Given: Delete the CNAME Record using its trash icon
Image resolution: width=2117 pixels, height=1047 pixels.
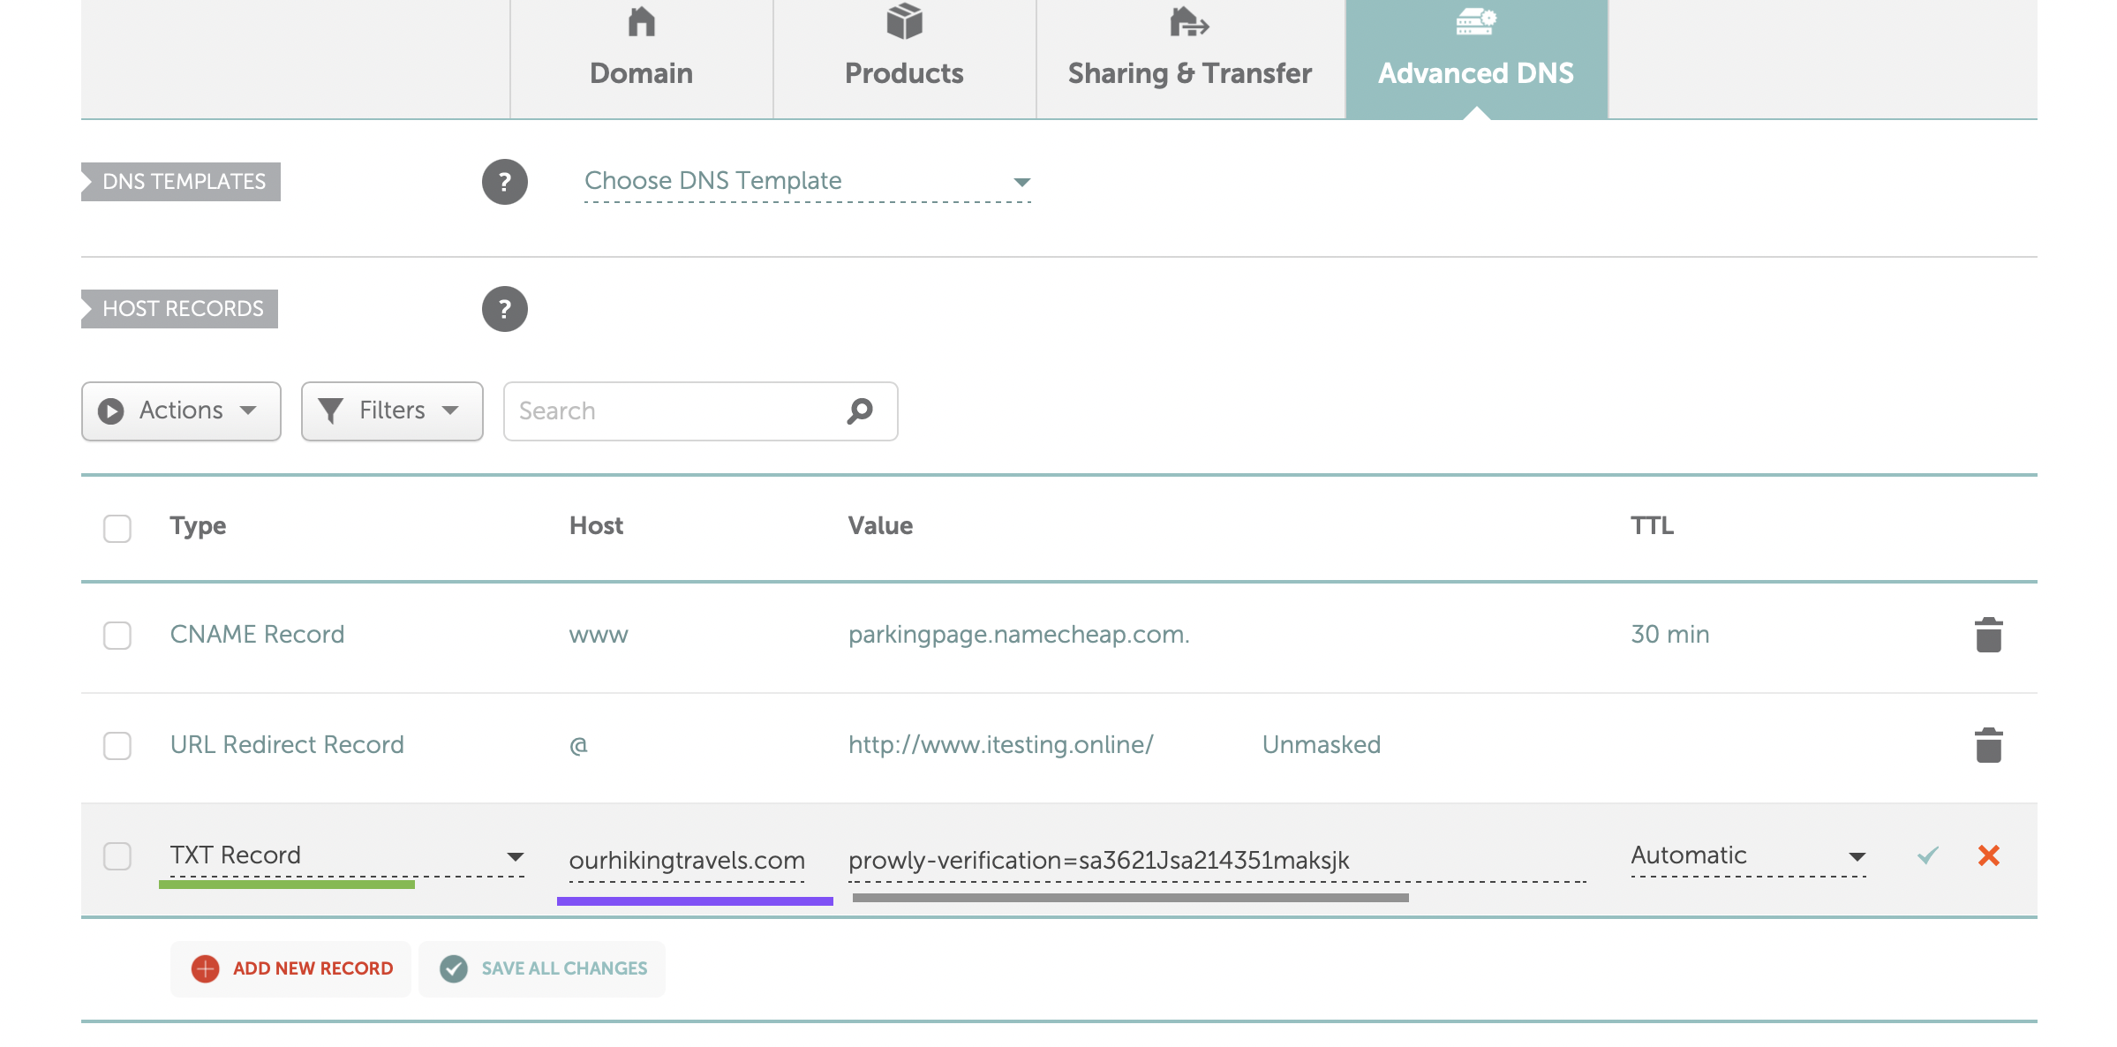Looking at the screenshot, I should [x=1988, y=633].
